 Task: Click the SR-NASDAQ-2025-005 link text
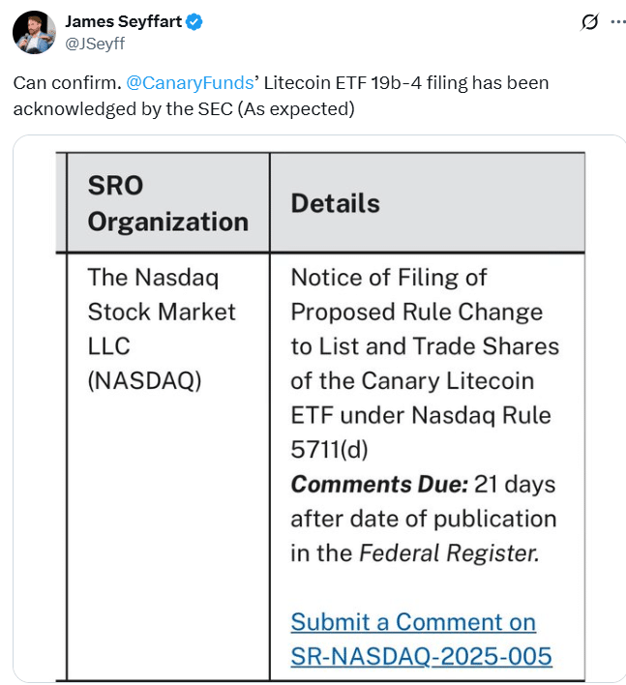421,656
